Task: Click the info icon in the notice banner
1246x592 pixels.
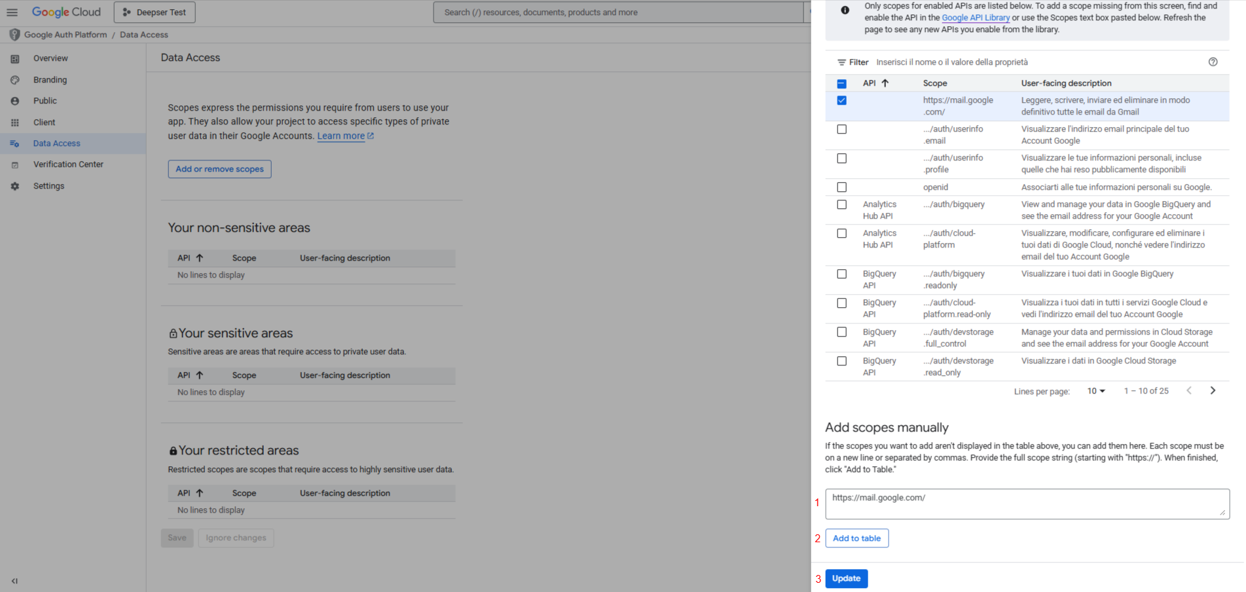Action: tap(845, 10)
